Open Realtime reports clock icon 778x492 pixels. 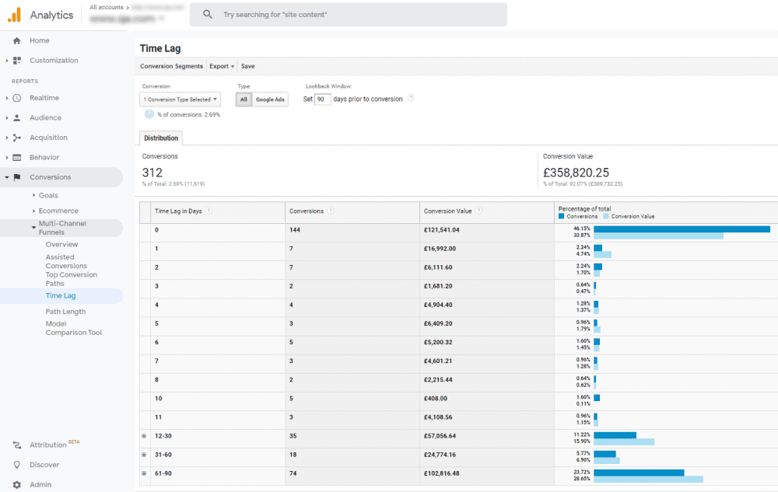click(x=16, y=98)
